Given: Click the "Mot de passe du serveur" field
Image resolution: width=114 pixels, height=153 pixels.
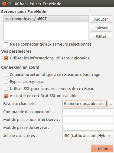Looking at the screenshot, I should [88, 127].
